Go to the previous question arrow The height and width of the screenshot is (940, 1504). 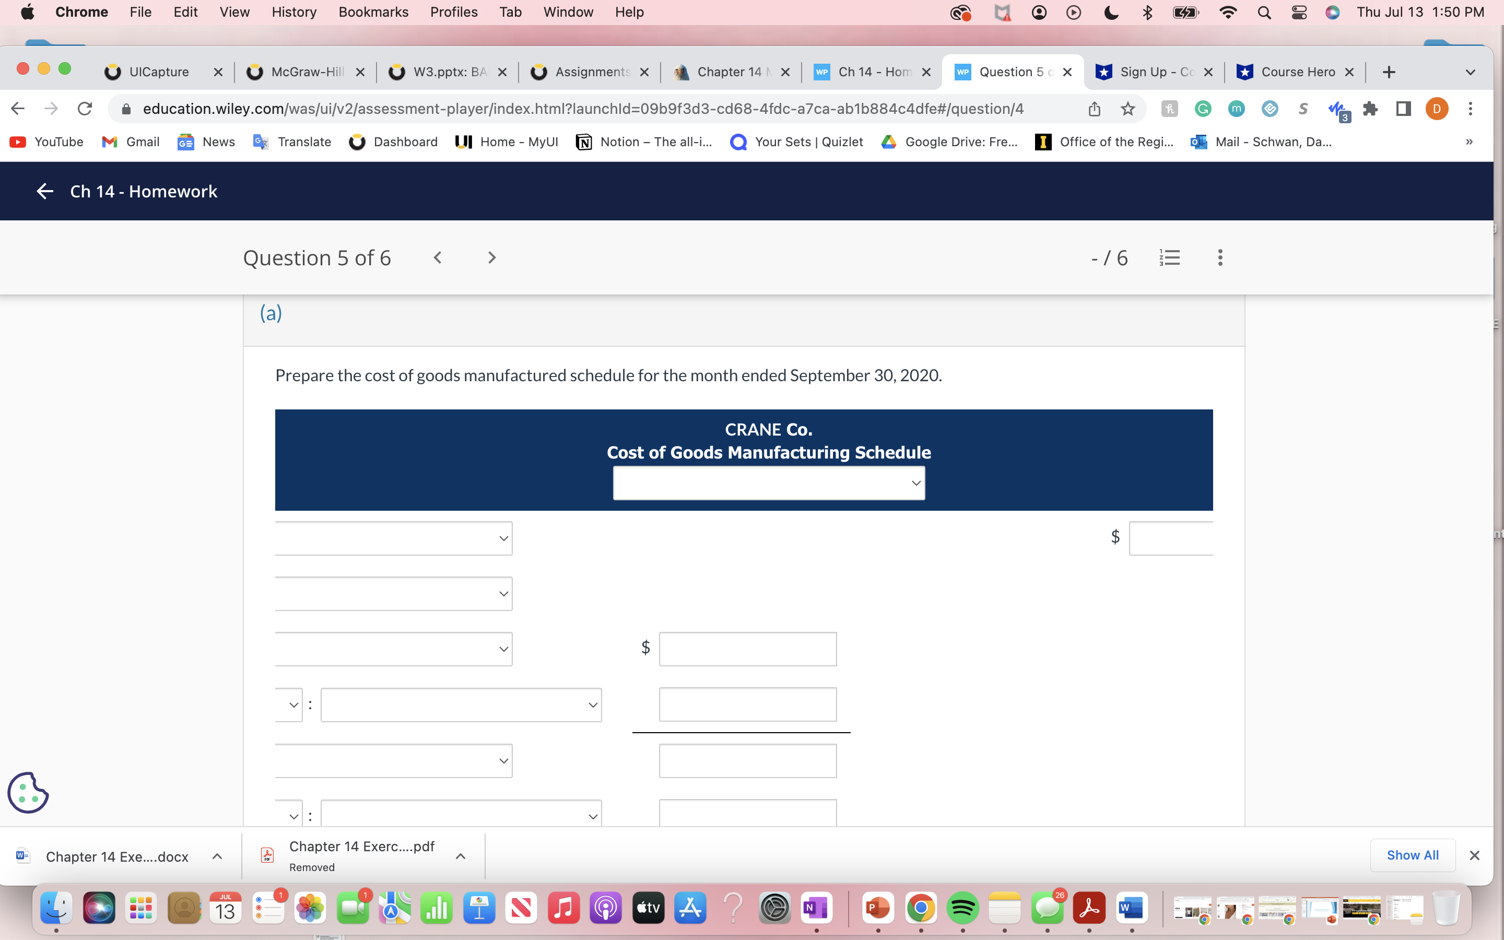point(438,257)
